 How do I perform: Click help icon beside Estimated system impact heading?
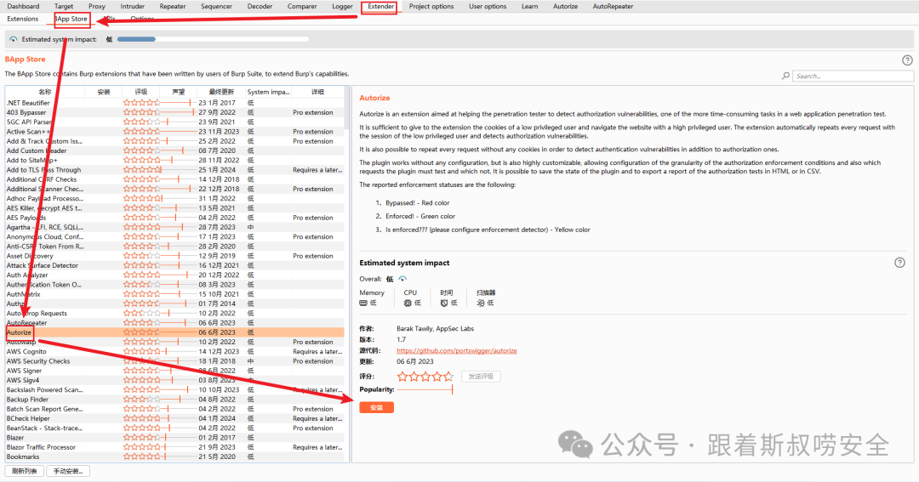899,263
